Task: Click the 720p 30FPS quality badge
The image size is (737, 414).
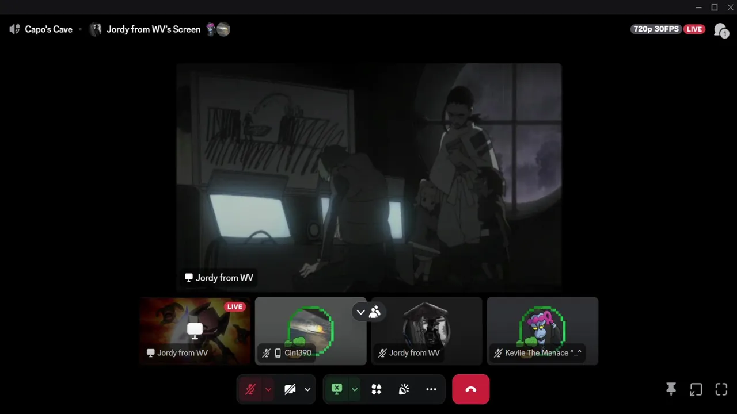Action: coord(656,29)
